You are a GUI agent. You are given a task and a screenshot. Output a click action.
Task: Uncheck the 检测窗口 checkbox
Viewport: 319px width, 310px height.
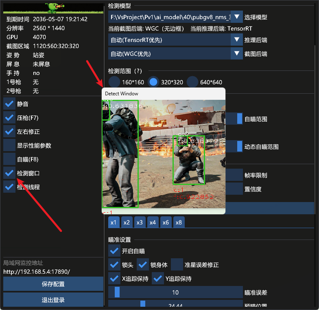(x=9, y=173)
